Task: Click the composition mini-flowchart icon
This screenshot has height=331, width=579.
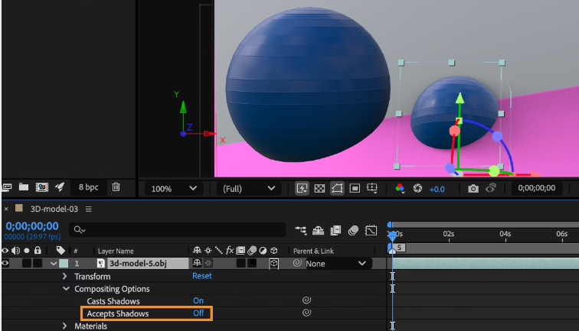Action: pyautogui.click(x=300, y=229)
